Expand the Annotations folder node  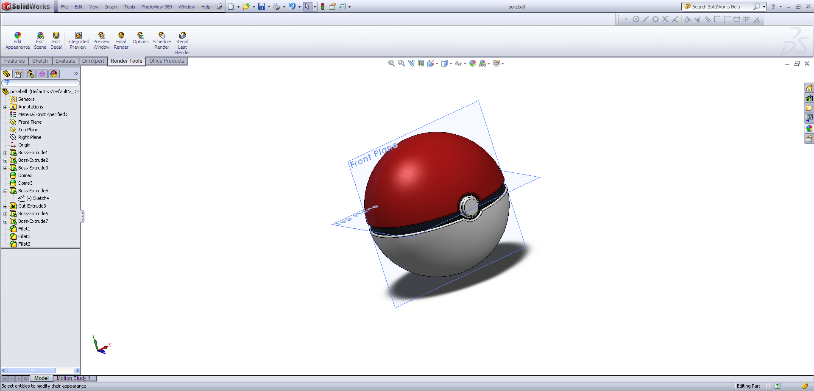point(5,107)
